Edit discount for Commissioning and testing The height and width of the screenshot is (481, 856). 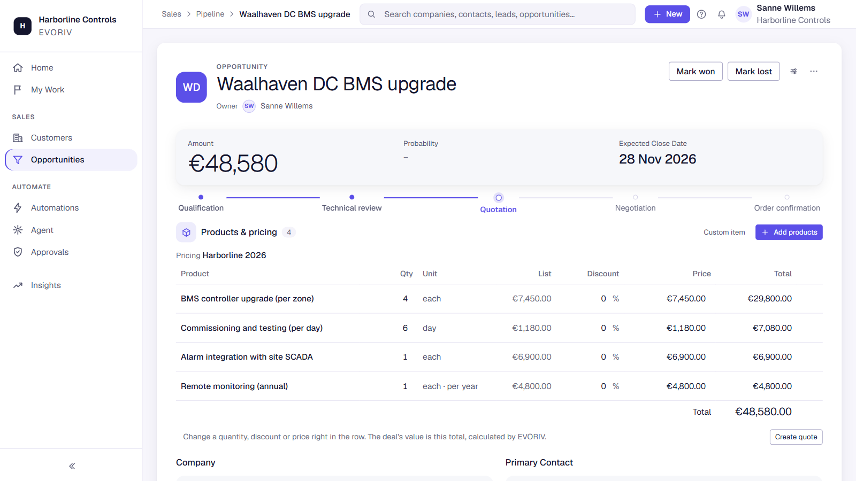[603, 328]
